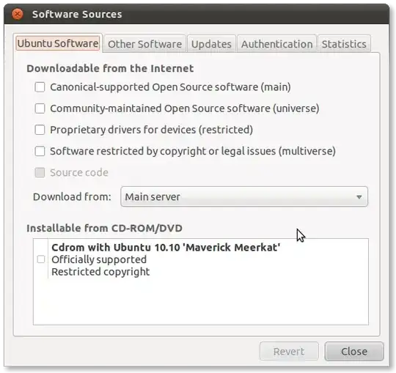
Task: Tick Proprietary drivers for devices (restricted)
Action: [x=40, y=130]
